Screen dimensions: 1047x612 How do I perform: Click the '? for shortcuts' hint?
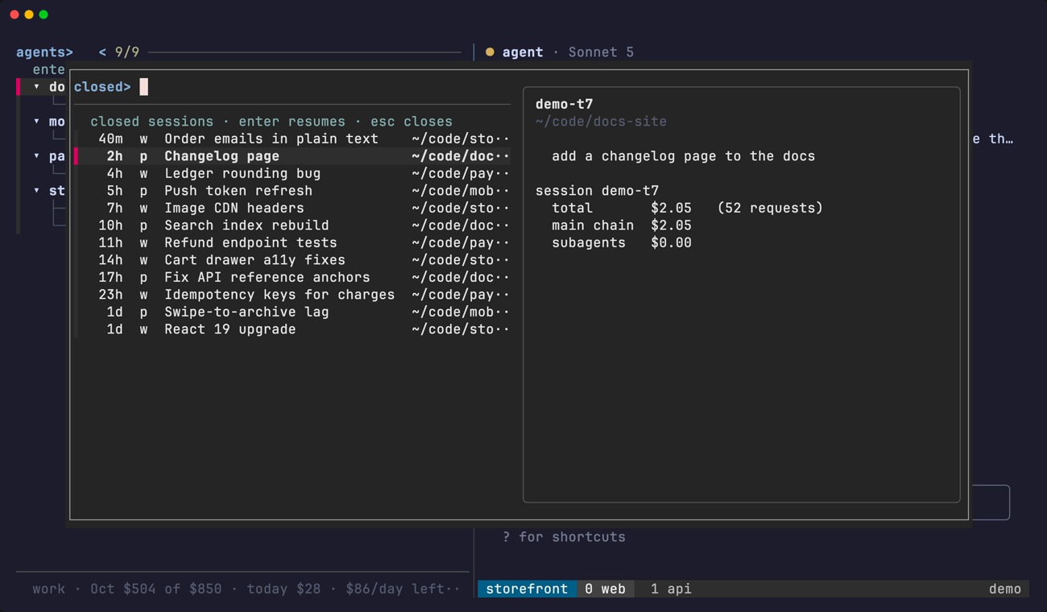tap(564, 537)
